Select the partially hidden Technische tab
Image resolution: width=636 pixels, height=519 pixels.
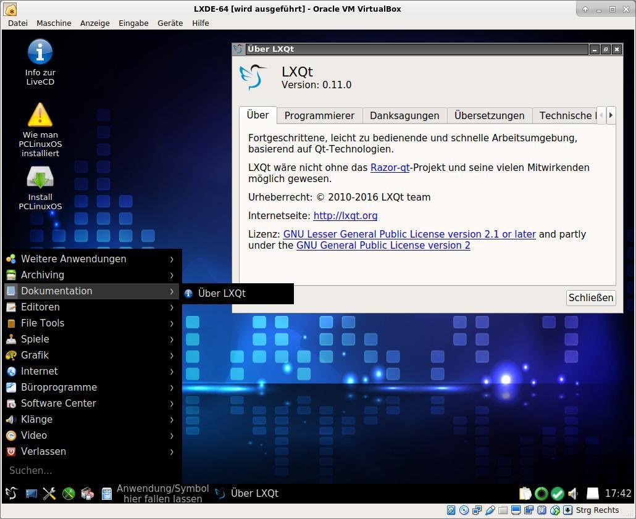point(564,115)
